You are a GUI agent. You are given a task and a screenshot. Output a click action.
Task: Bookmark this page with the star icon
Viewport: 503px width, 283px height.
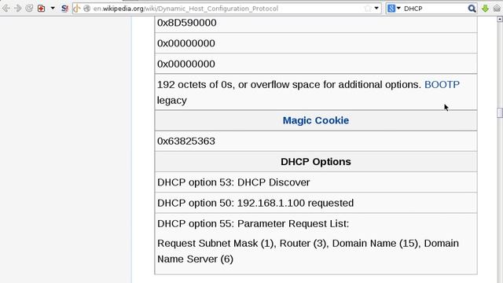pos(368,9)
